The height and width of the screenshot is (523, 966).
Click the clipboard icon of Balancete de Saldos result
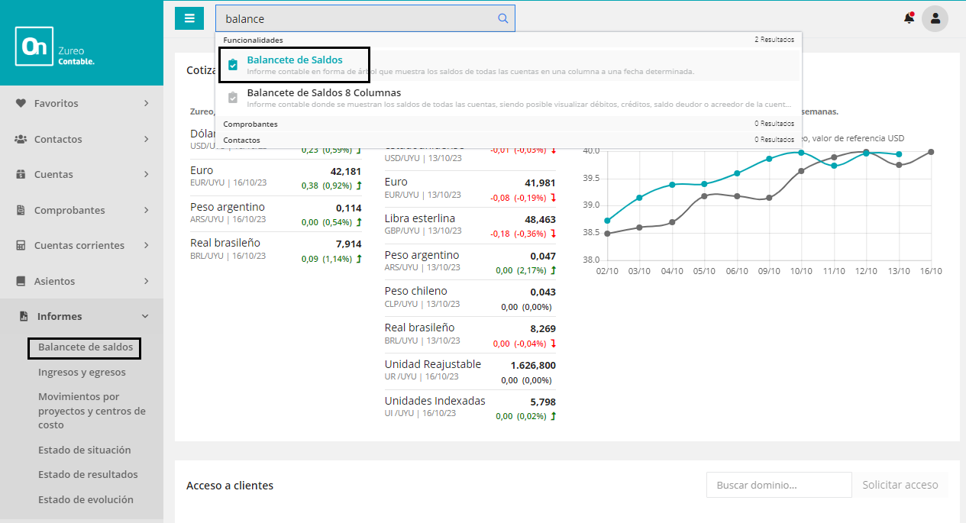(233, 65)
